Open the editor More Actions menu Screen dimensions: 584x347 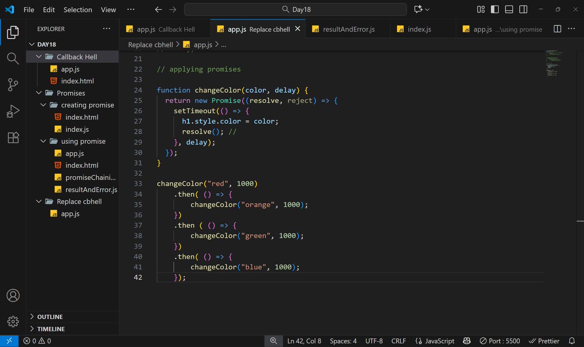572,29
